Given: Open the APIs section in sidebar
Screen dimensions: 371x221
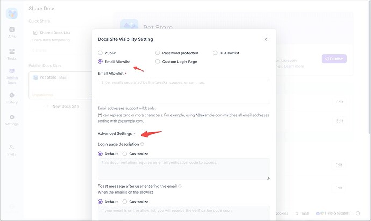Looking at the screenshot, I should click(x=11, y=32).
